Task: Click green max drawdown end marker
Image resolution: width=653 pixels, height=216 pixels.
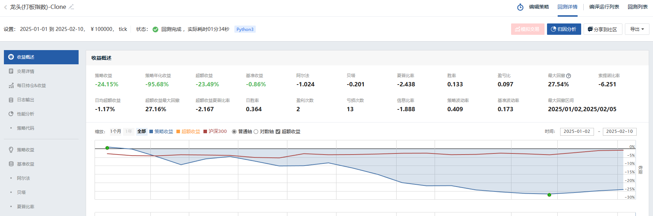Action: [549, 195]
